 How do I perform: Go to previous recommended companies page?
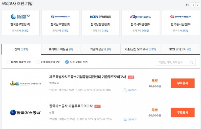(x=193, y=5)
